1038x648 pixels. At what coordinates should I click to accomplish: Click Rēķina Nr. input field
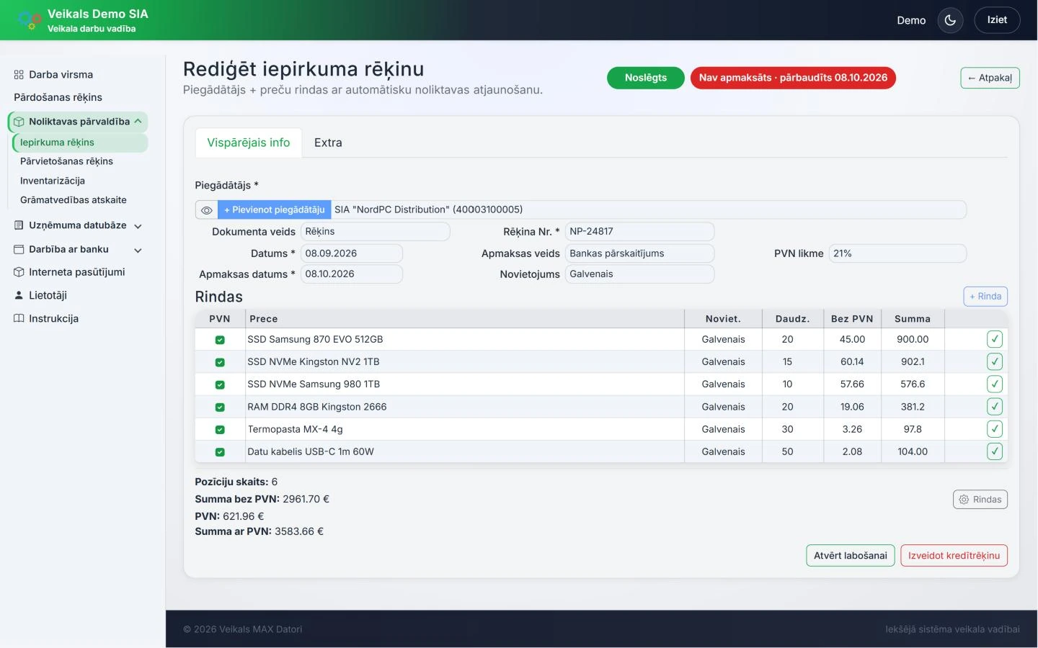[x=639, y=232]
